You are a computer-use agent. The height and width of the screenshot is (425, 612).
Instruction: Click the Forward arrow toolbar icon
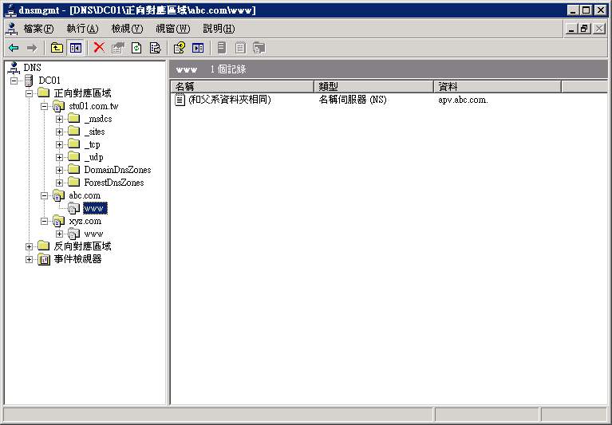(x=32, y=48)
